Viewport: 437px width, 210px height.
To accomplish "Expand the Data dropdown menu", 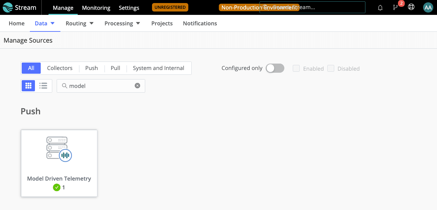I will point(45,23).
